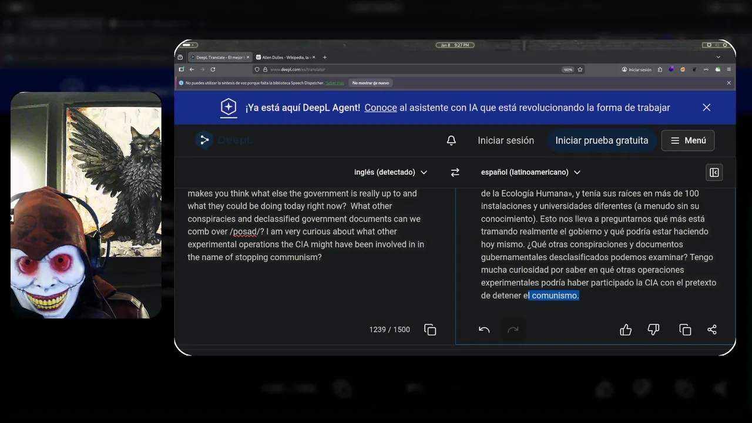The width and height of the screenshot is (752, 423).
Task: Click the padlock site-info icon
Action: 265,69
